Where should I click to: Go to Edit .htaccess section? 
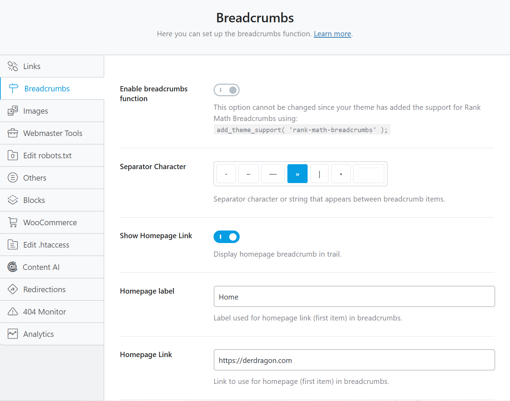[x=46, y=245]
